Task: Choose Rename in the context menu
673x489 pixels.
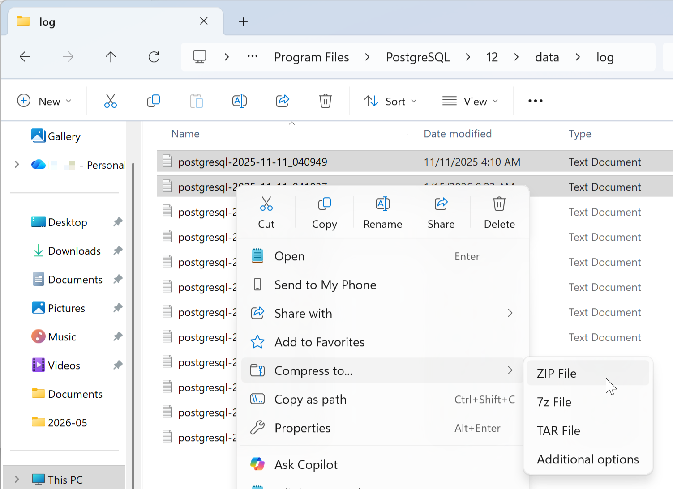Action: (x=383, y=213)
